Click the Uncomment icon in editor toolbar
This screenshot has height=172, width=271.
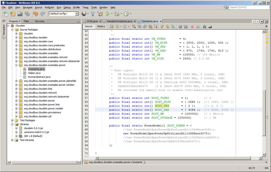tap(210, 26)
